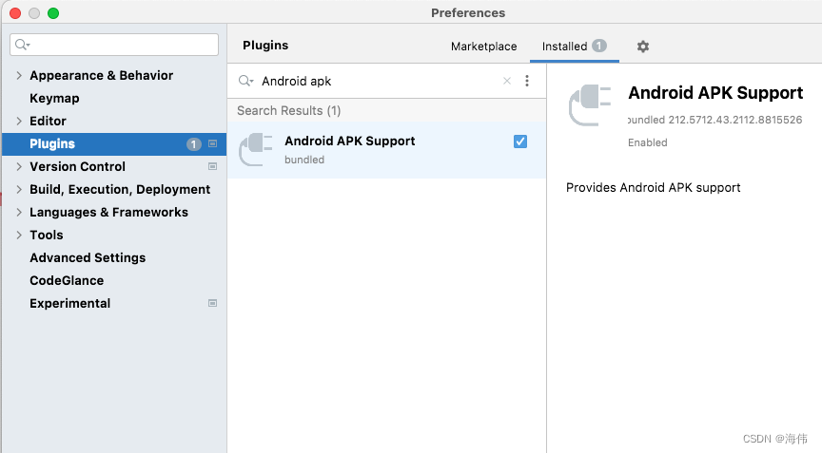Select Android APK Support result row

click(387, 150)
